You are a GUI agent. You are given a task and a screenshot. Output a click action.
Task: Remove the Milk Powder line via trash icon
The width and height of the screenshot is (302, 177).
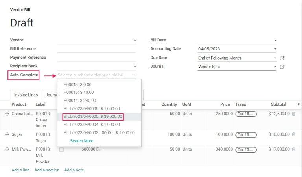coord(293,149)
